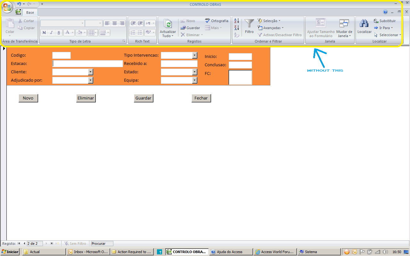This screenshot has height=256, width=410.
Task: Open the Iniciar start menu
Action: click(x=10, y=252)
